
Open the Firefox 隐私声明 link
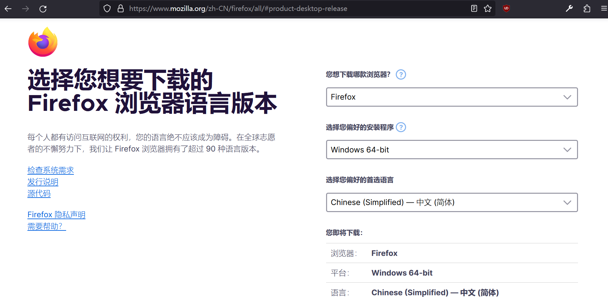56,215
